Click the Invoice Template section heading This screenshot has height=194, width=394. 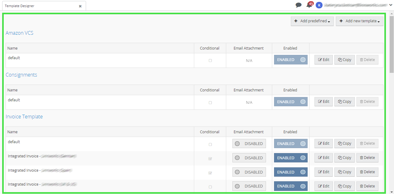tap(24, 117)
